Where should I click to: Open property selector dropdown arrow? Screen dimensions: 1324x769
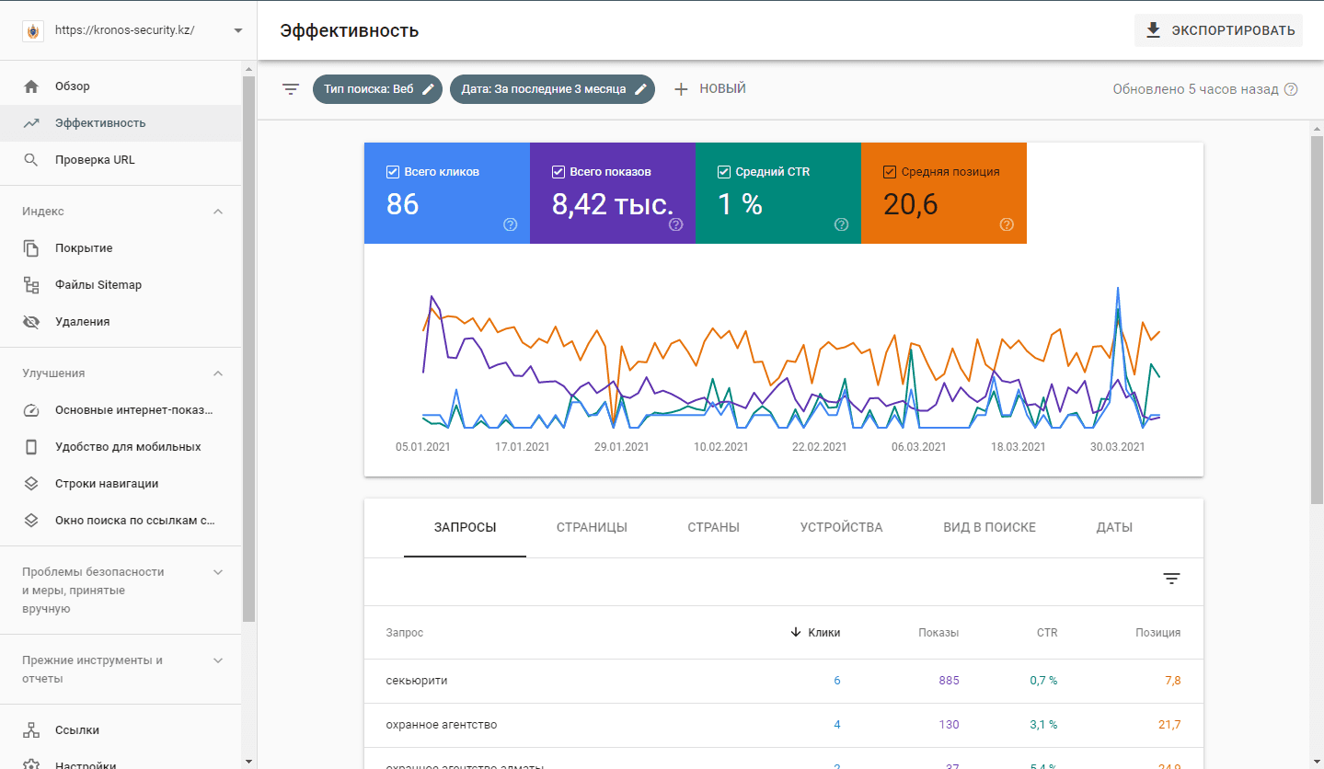[238, 30]
